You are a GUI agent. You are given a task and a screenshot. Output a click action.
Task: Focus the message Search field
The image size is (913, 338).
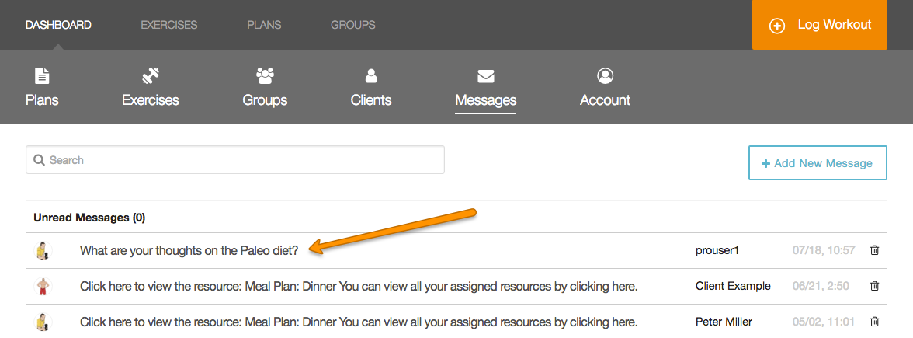[235, 160]
